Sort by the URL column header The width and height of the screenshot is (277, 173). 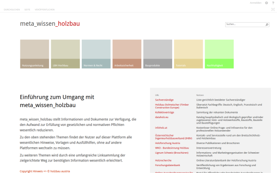157,95
